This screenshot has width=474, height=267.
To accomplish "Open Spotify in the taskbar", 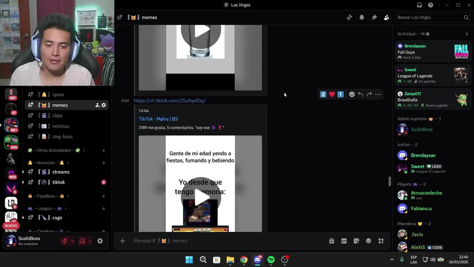I will (271, 260).
